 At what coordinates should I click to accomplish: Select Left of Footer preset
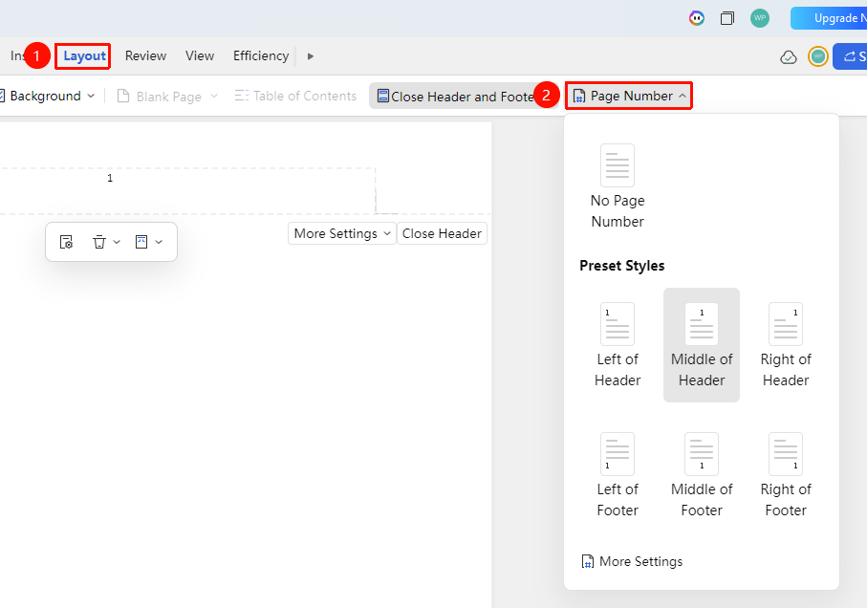[618, 475]
